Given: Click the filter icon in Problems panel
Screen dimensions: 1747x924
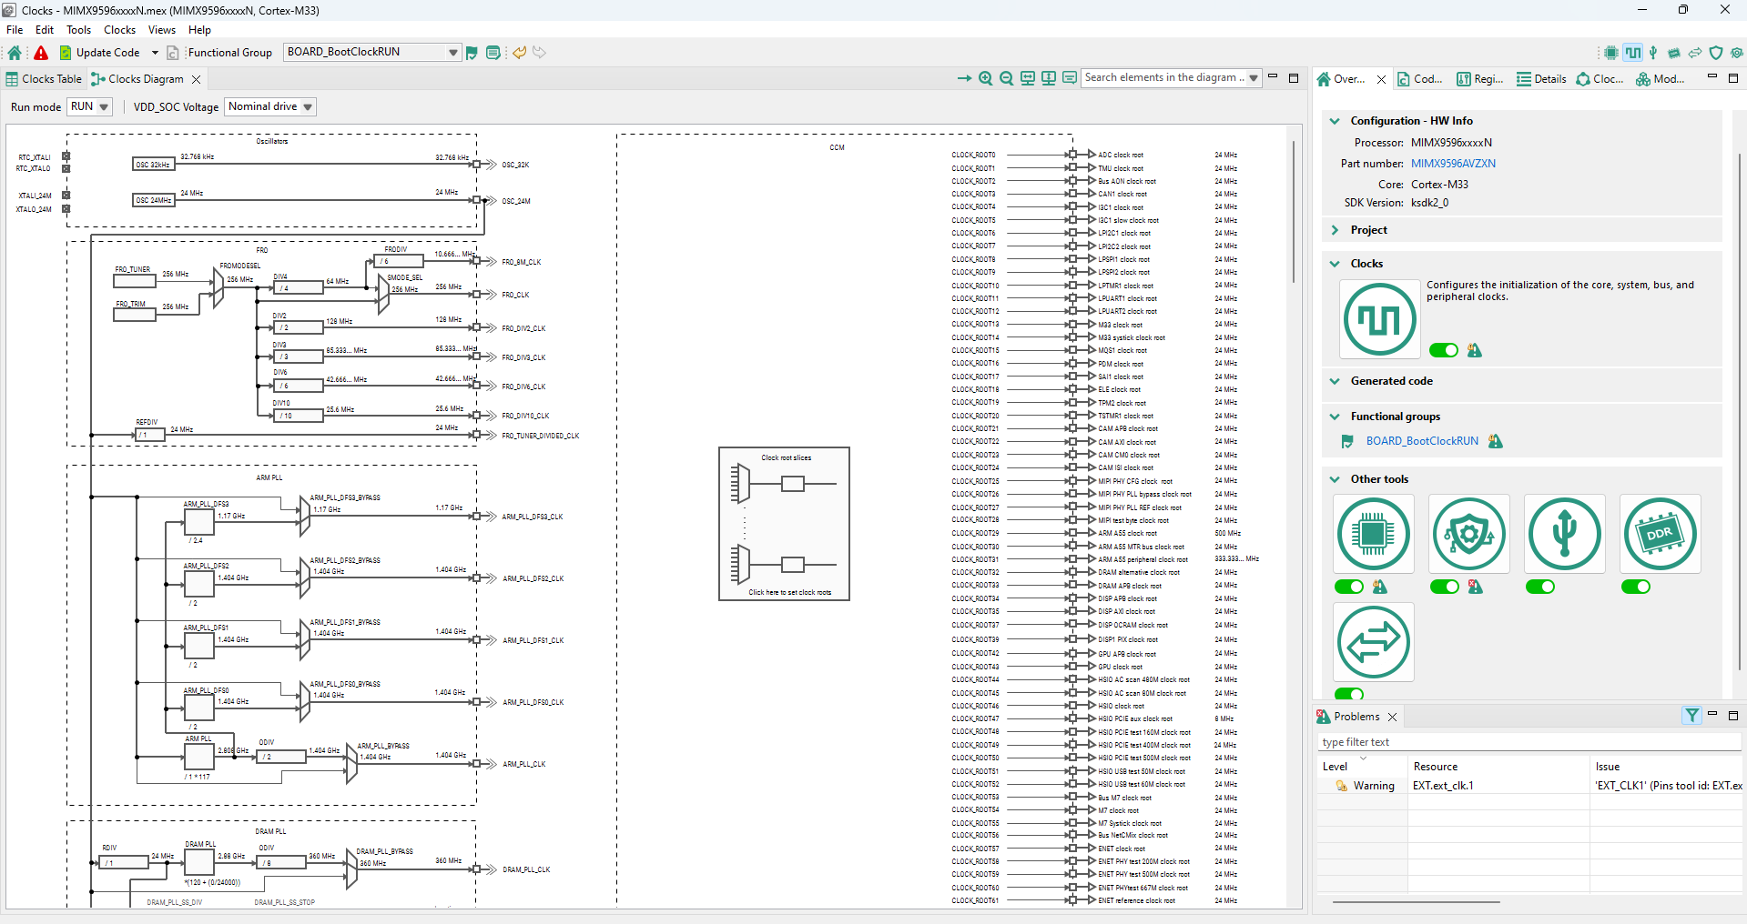Looking at the screenshot, I should 1691,716.
